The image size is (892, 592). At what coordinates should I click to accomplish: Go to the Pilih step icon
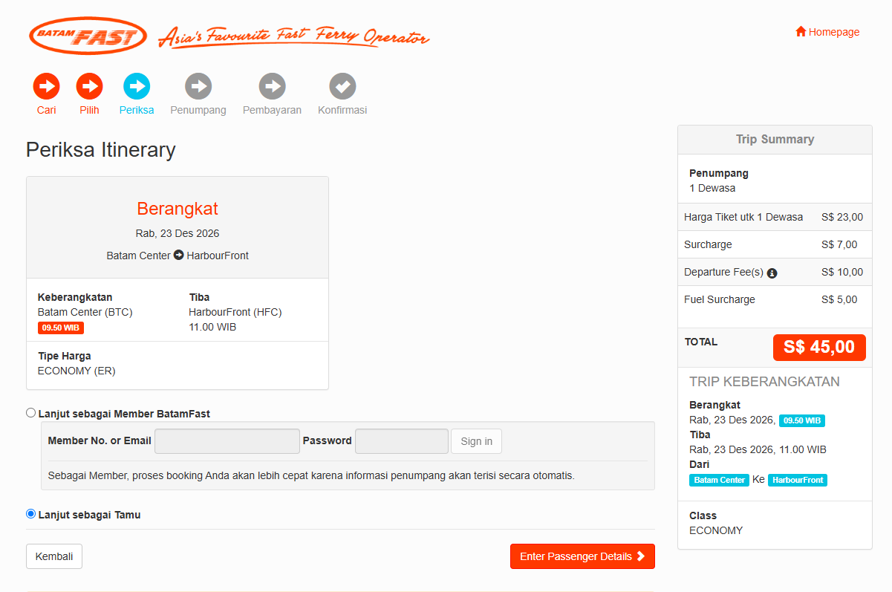click(89, 86)
